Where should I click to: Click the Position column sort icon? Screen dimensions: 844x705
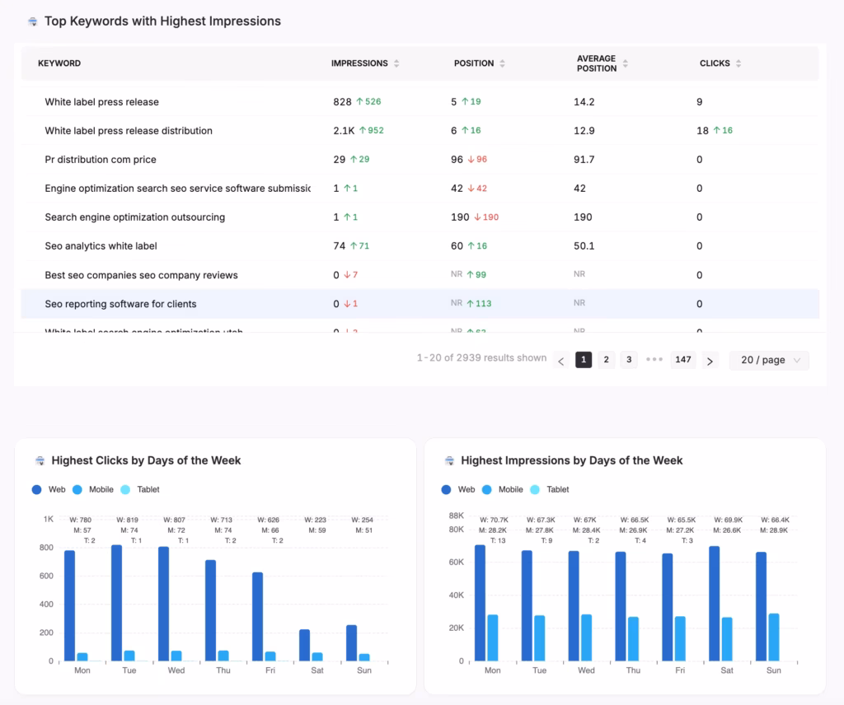502,63
